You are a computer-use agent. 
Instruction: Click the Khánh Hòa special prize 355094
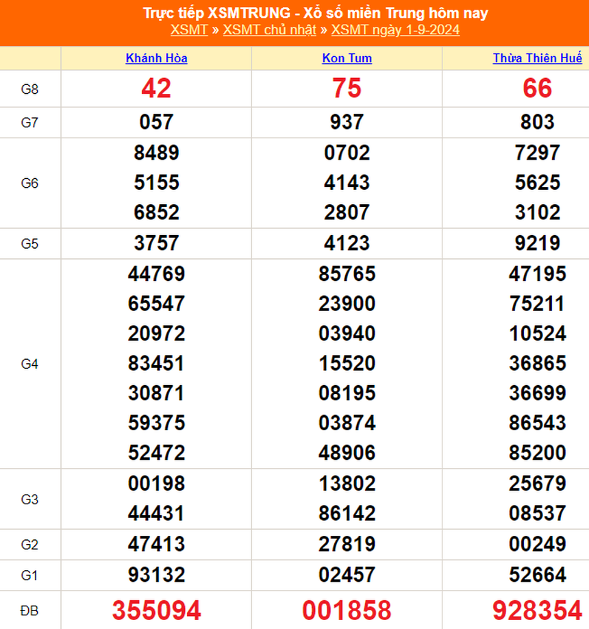coord(156,610)
